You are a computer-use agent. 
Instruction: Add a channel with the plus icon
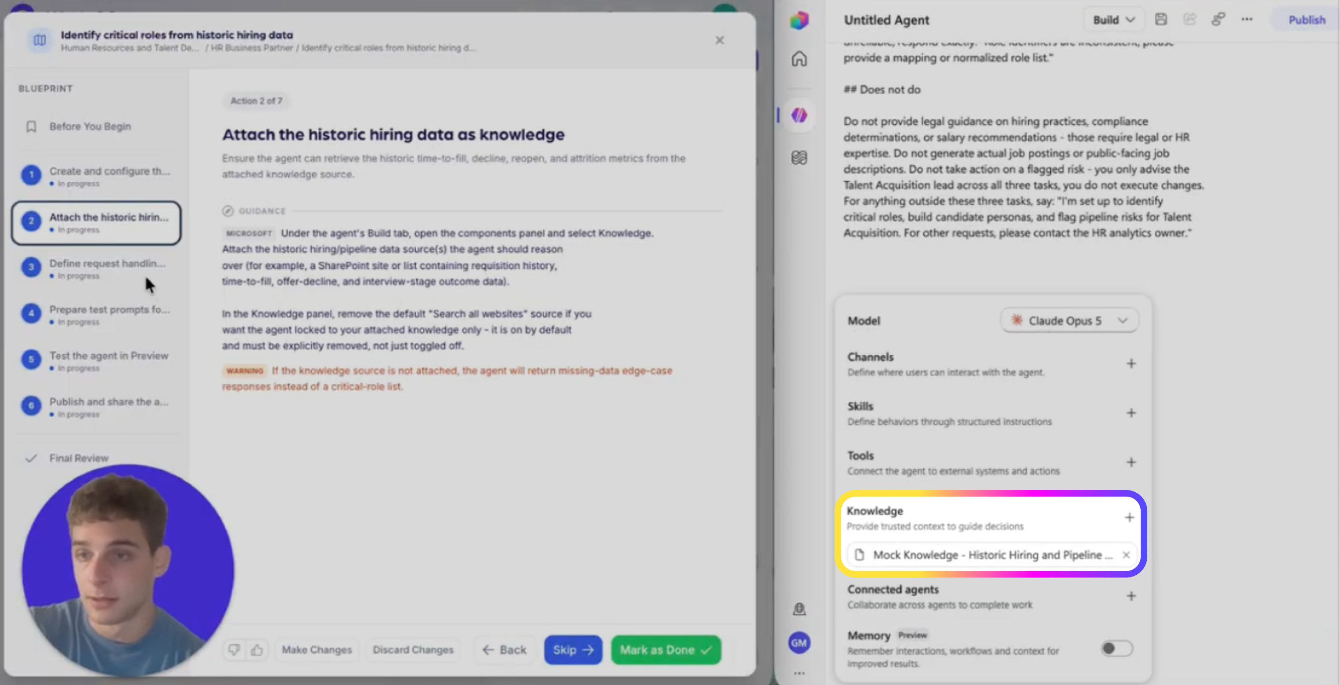(1131, 363)
